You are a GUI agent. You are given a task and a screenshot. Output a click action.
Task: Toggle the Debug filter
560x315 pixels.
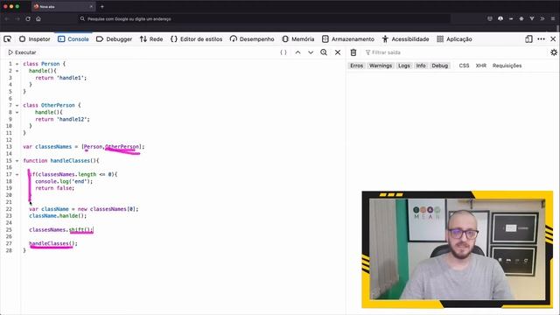tap(439, 66)
